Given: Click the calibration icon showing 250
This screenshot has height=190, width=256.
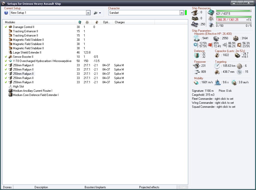Looking at the screenshot, I should 195,24.
